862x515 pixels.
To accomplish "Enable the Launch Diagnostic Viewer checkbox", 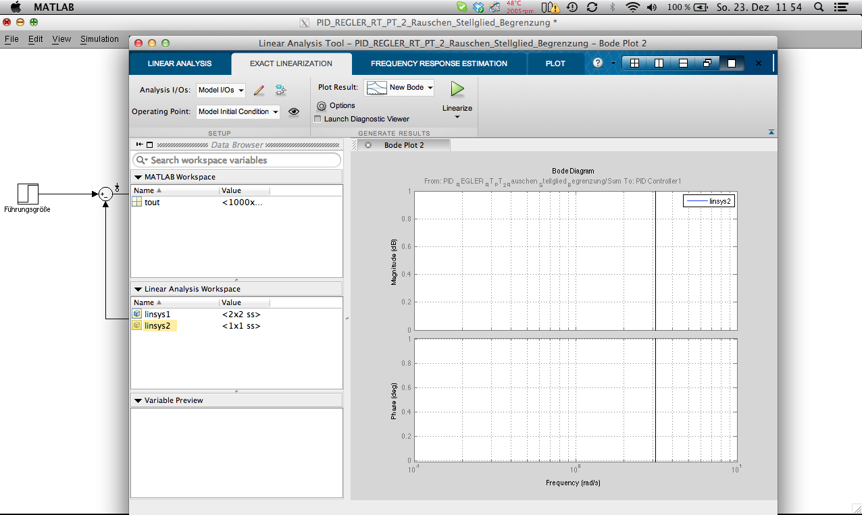I will coord(318,119).
